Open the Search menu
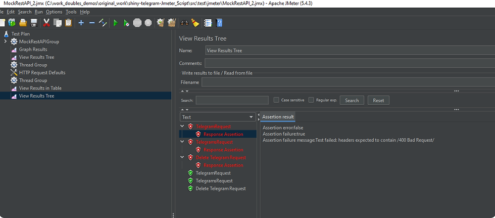This screenshot has height=218, width=495. [x=25, y=12]
